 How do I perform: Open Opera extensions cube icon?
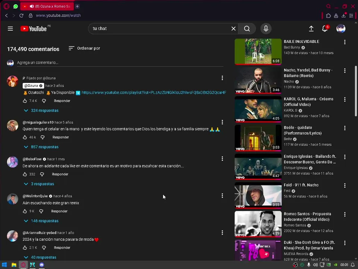(328, 16)
